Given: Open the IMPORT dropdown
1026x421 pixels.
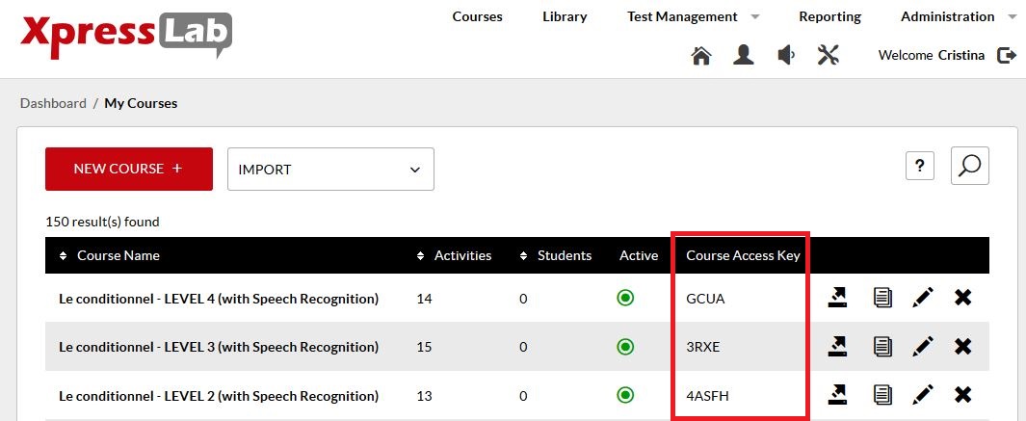Looking at the screenshot, I should tap(330, 169).
